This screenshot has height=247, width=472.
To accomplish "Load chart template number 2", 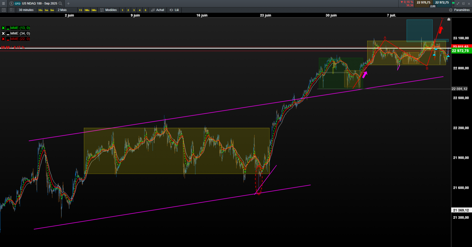I will 128,10.
